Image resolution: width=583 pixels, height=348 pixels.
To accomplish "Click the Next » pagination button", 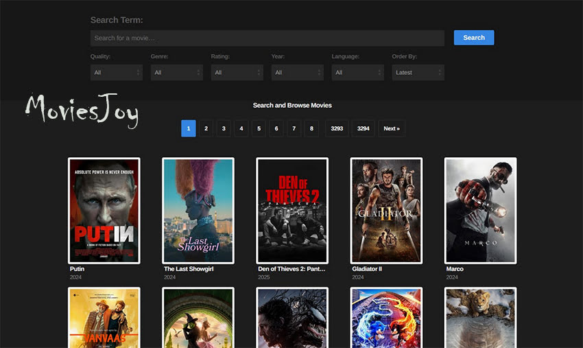I will pyautogui.click(x=392, y=128).
